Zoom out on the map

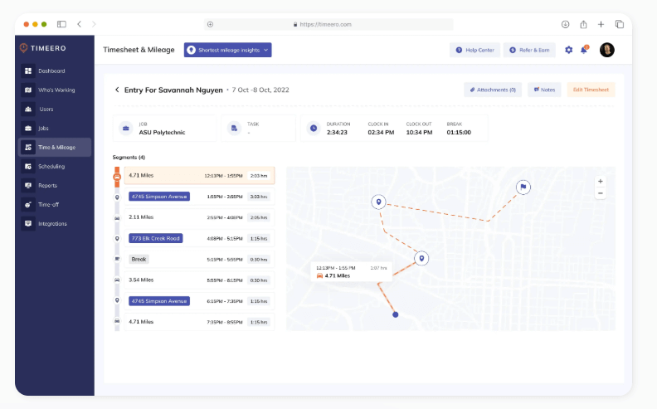[601, 193]
